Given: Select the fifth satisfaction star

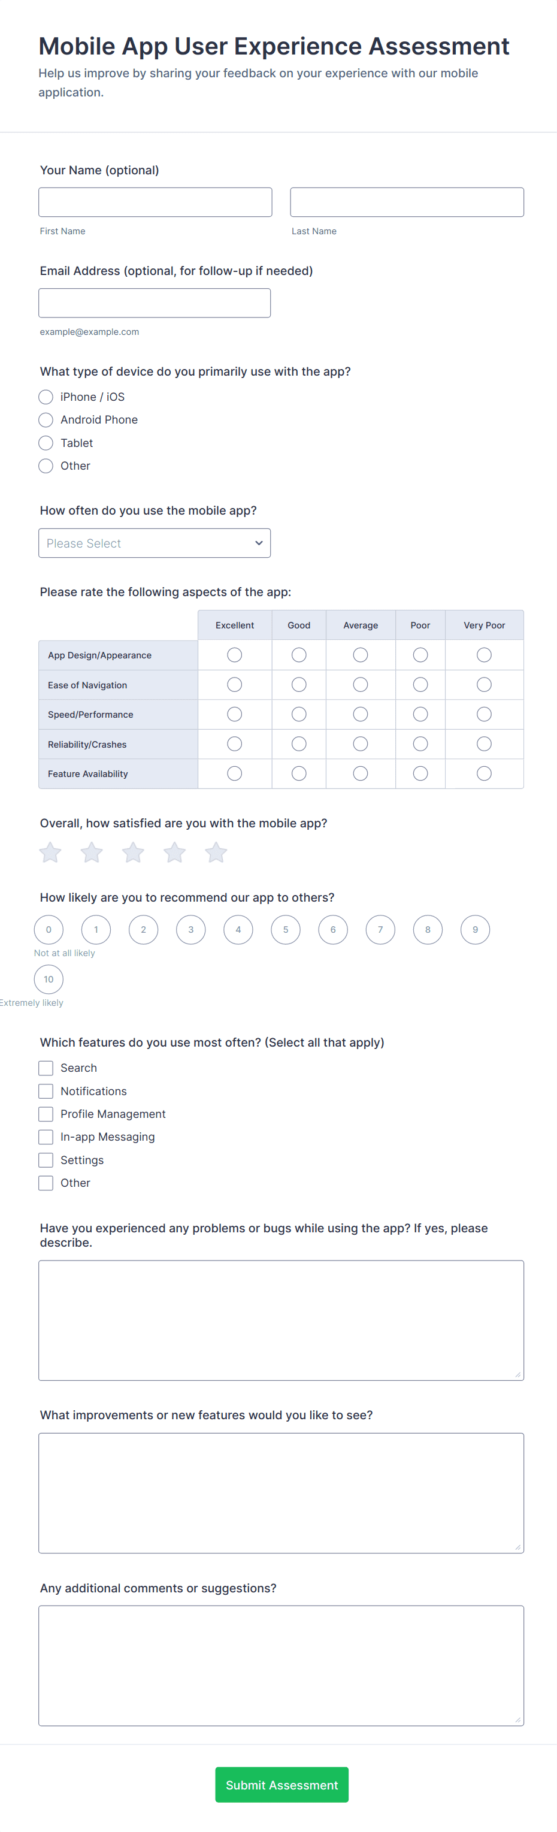Looking at the screenshot, I should click(x=216, y=852).
